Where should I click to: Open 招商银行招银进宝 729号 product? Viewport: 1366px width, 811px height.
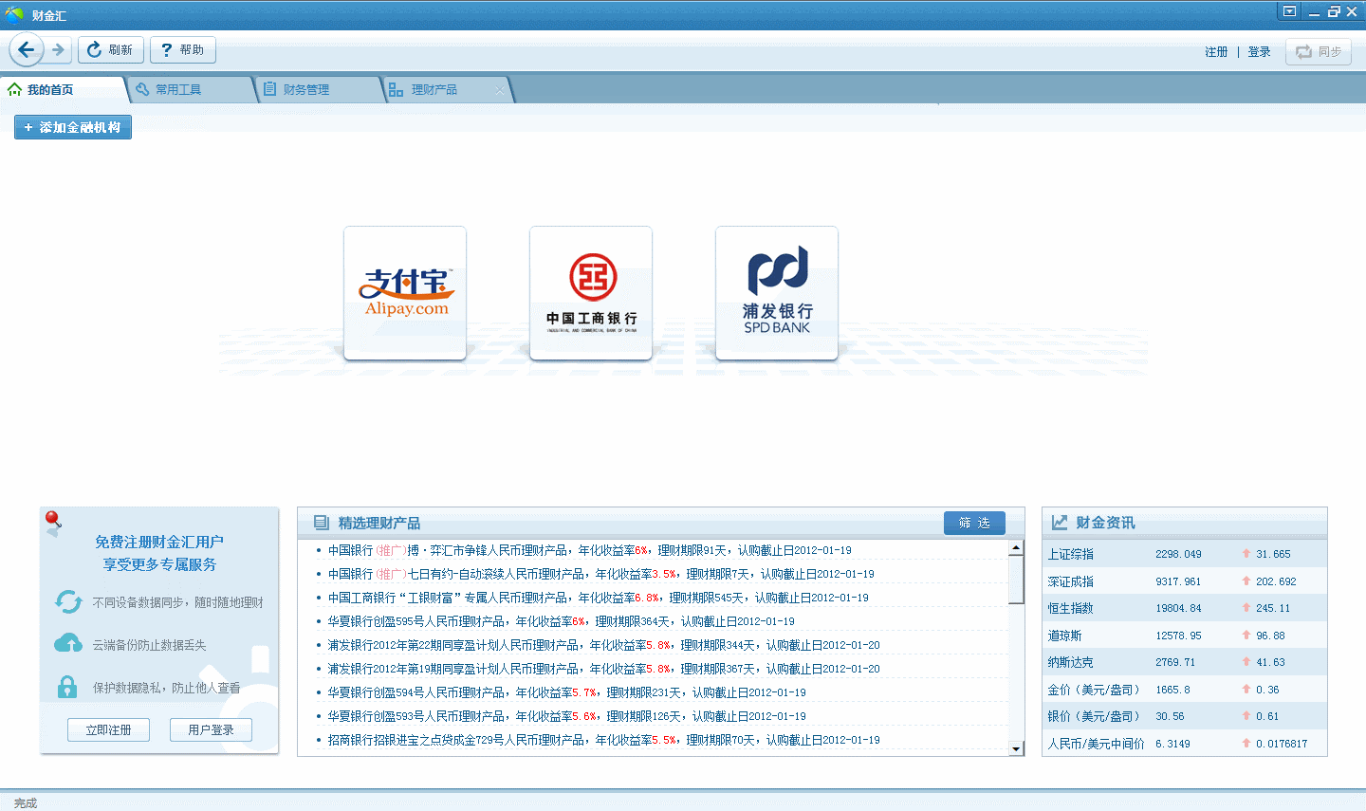pos(603,740)
